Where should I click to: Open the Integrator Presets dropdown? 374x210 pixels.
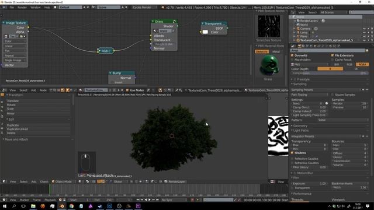pyautogui.click(x=325, y=136)
